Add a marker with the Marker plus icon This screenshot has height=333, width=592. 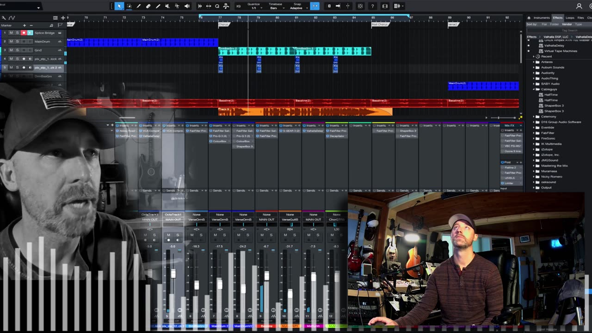pos(25,25)
